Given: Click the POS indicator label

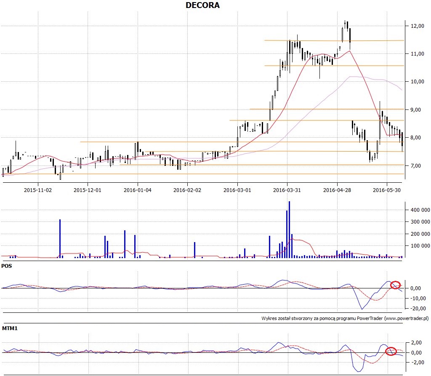Looking at the screenshot, I should (x=7, y=266).
